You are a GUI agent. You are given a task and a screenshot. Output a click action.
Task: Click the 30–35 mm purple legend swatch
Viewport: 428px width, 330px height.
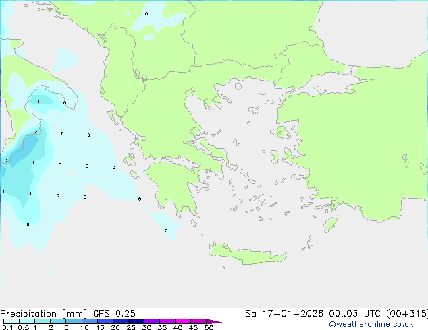point(151,321)
